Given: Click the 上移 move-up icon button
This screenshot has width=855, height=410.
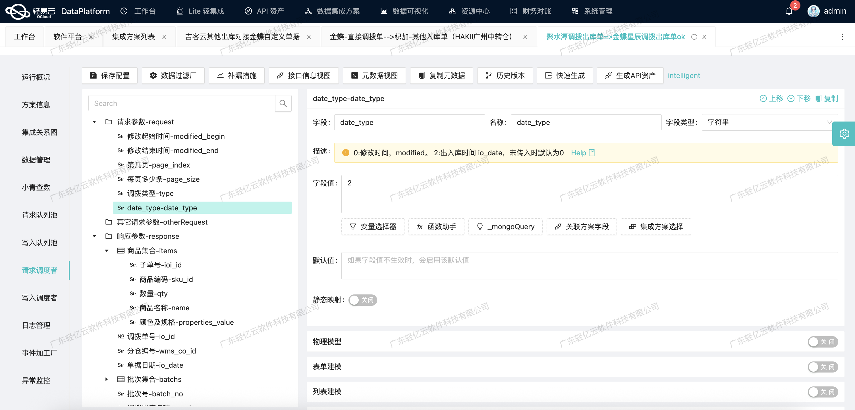Looking at the screenshot, I should tap(771, 99).
